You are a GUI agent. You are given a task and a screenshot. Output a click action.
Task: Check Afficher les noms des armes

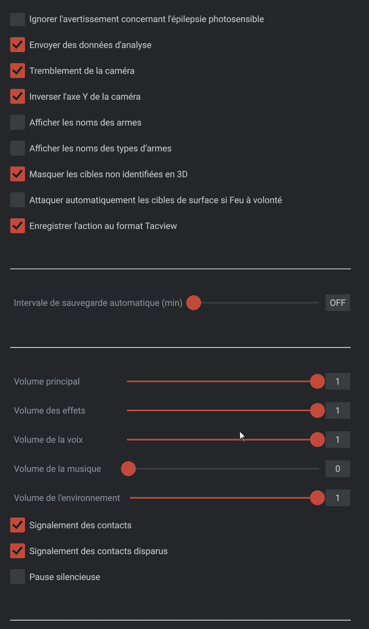point(18,122)
